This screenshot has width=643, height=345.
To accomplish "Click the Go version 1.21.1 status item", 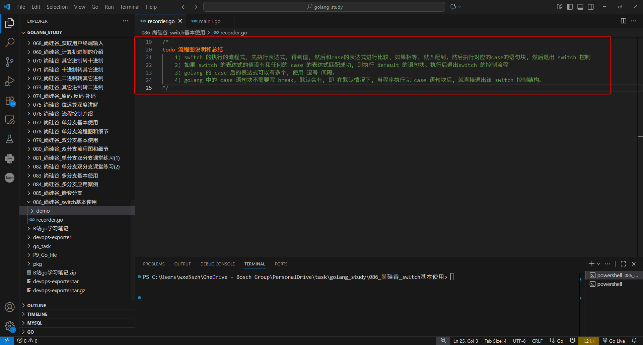I will (x=588, y=341).
